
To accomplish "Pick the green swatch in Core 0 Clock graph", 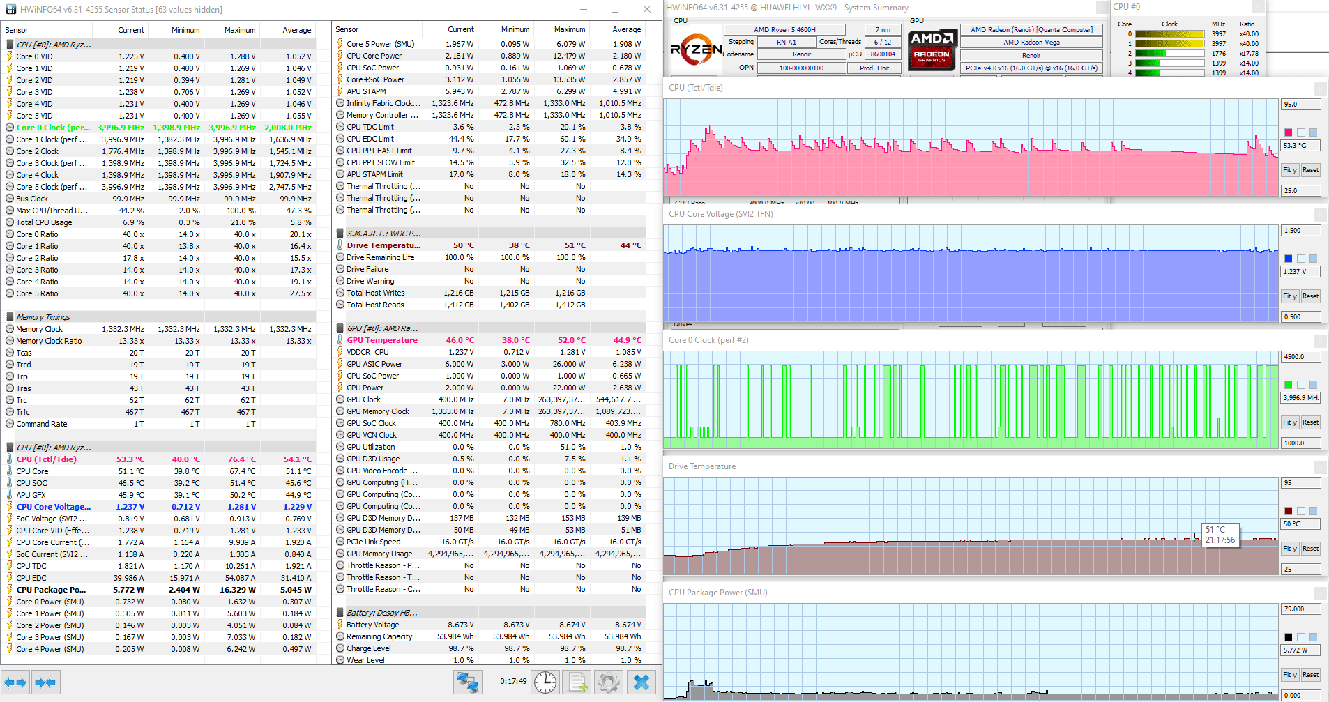I will pyautogui.click(x=1289, y=385).
